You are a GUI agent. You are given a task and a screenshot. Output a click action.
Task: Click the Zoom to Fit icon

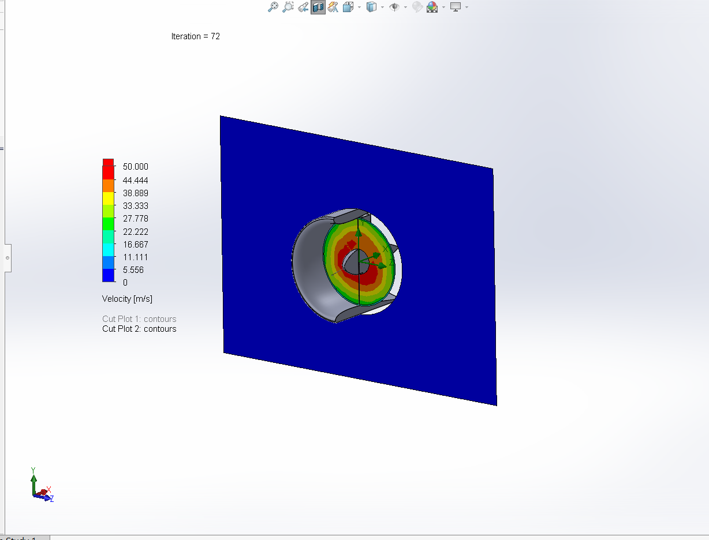coord(273,7)
